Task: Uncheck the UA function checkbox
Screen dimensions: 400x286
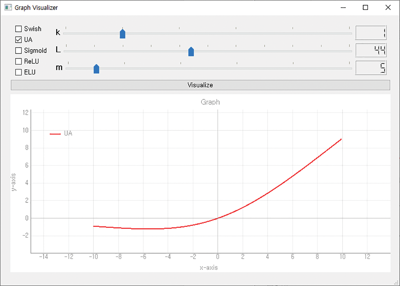Action: click(x=18, y=40)
